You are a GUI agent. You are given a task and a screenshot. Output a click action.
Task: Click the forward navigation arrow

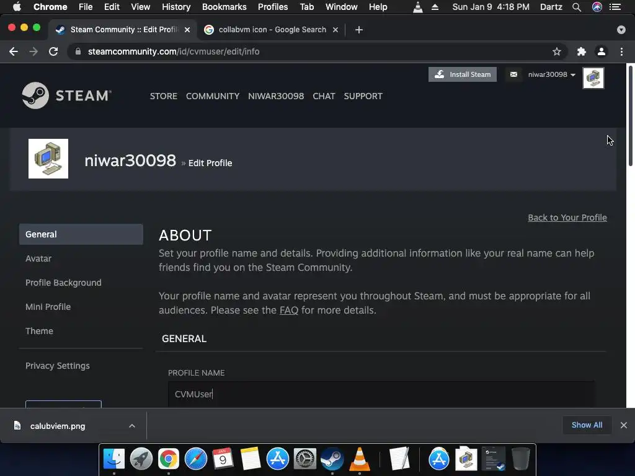(x=33, y=51)
